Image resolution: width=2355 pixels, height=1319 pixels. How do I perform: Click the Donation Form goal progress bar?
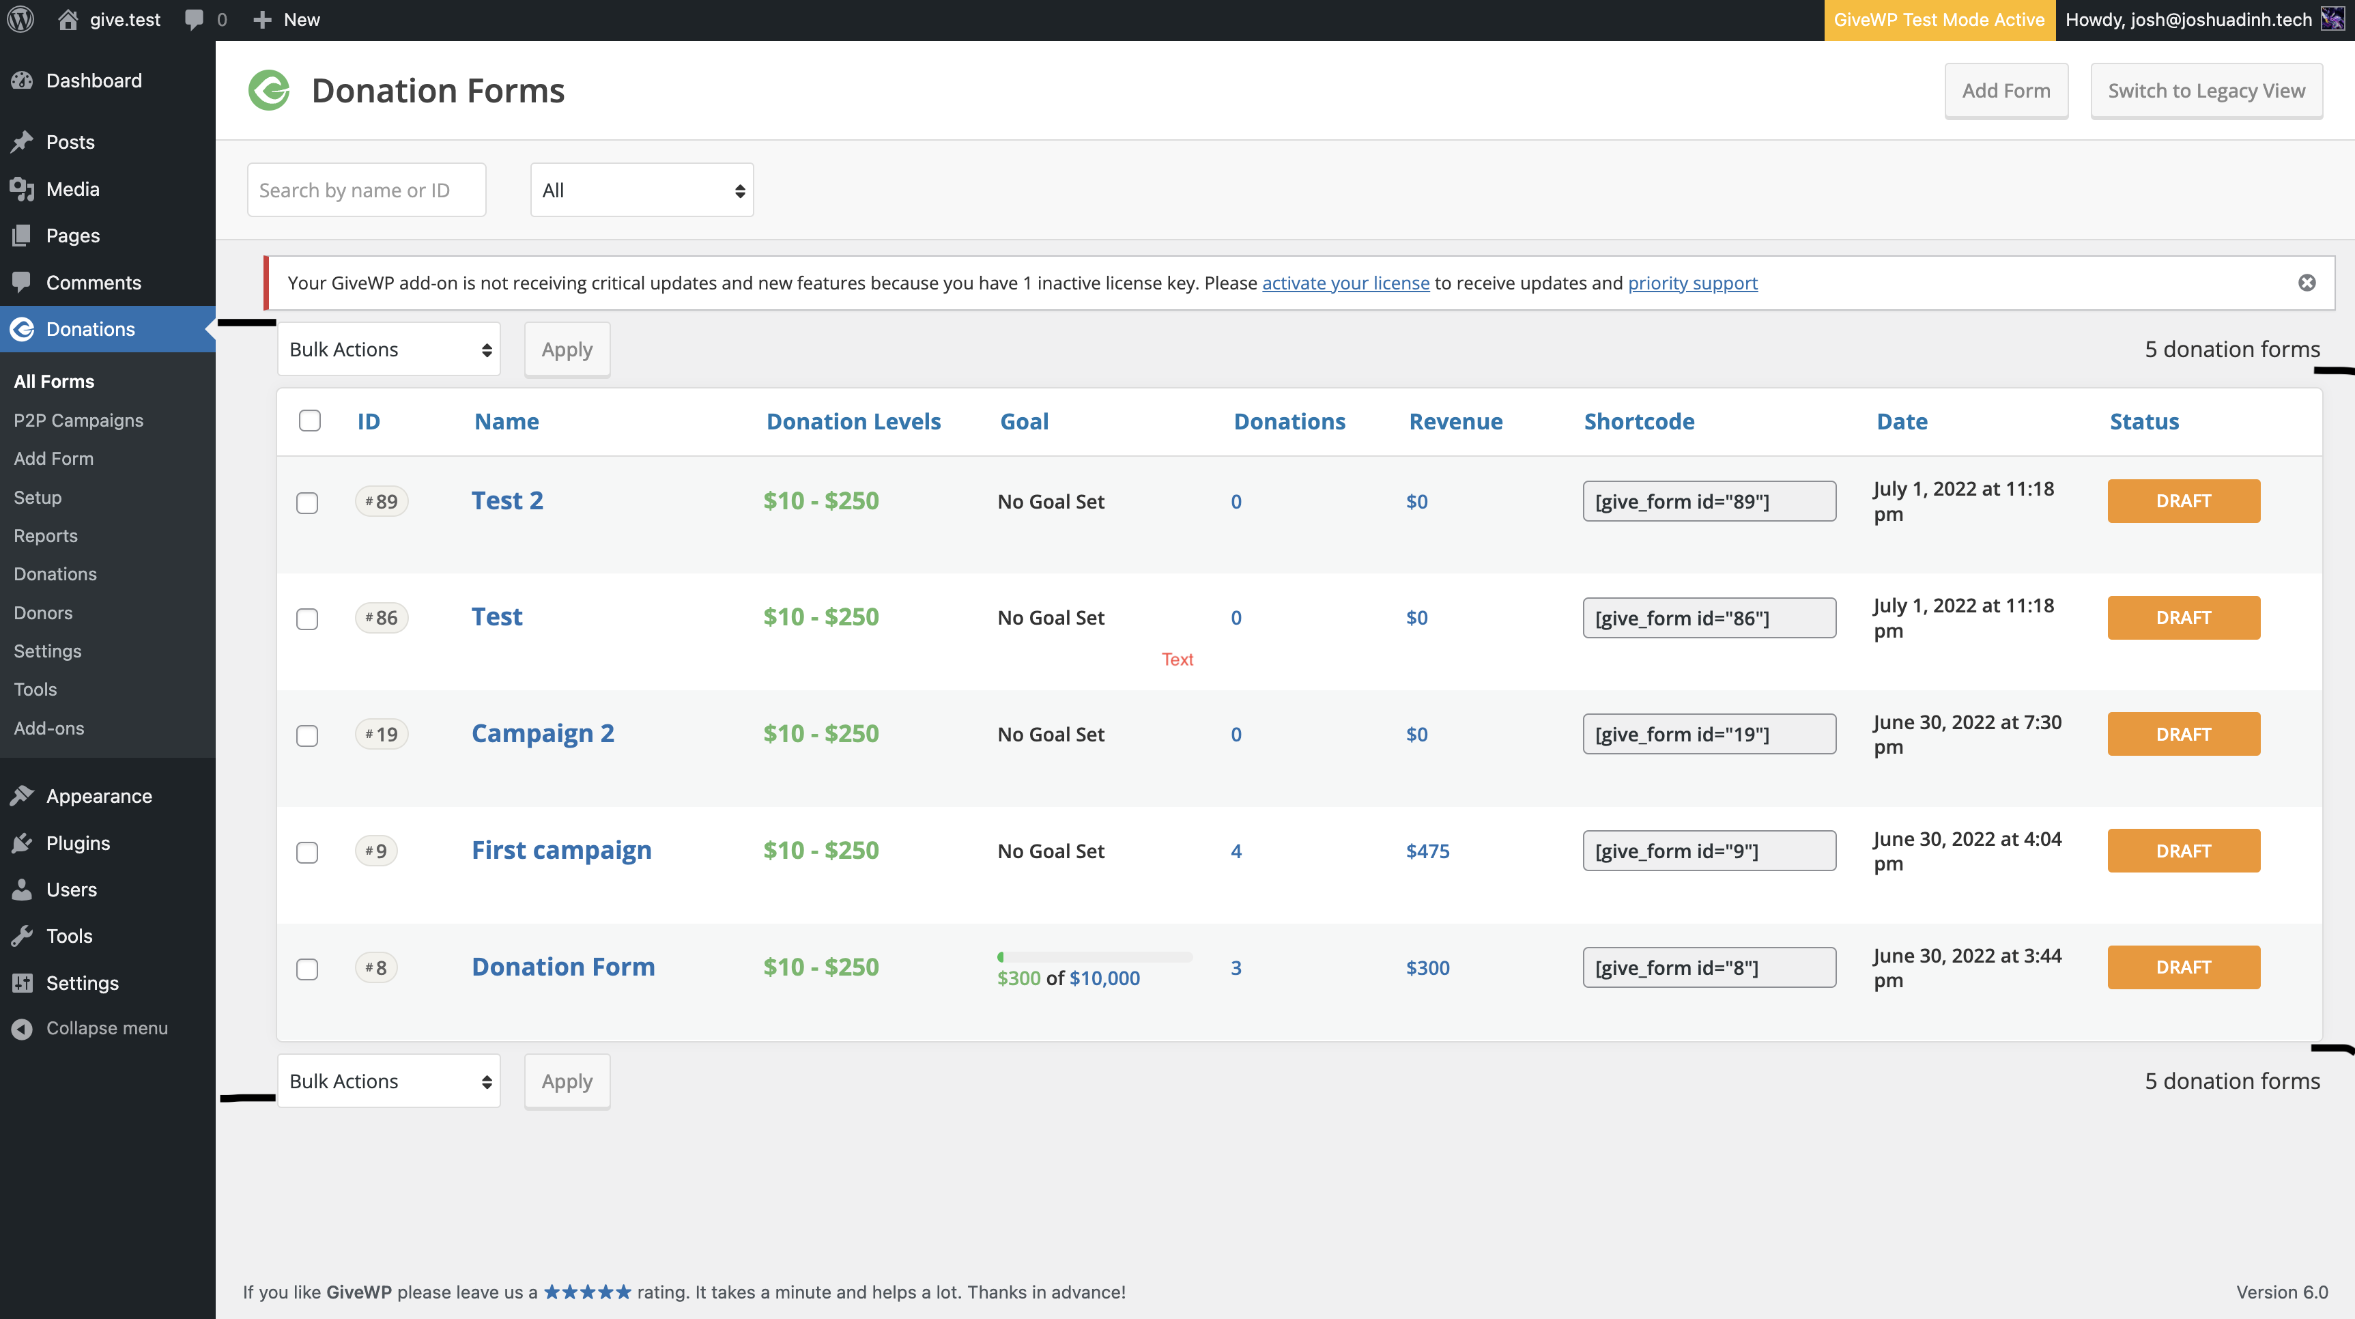point(1094,957)
